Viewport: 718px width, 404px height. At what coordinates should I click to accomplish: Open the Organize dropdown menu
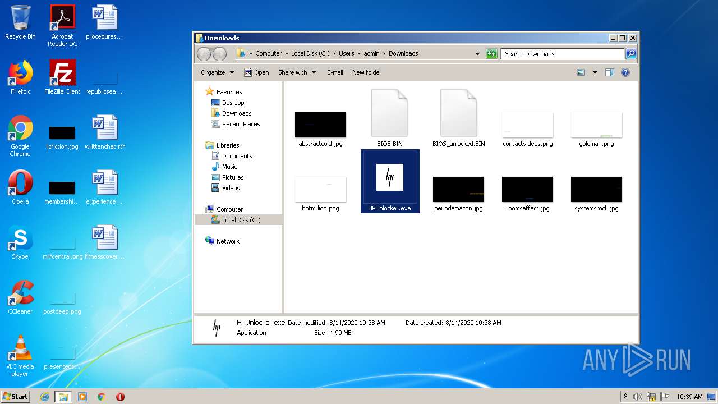point(217,72)
